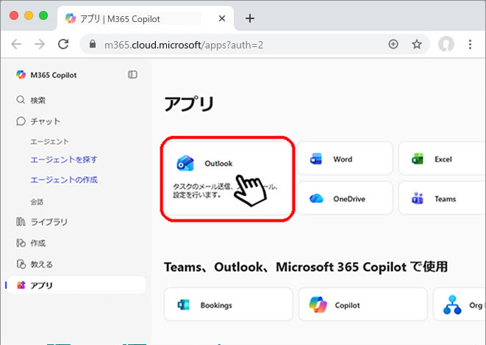486x345 pixels.
Task: Open the Excel app tile
Action: coord(442,159)
